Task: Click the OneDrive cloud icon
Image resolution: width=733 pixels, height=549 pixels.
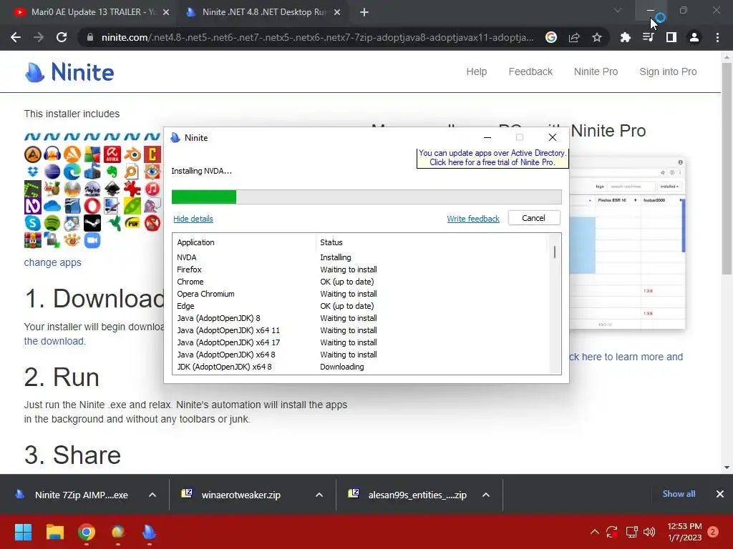Action: pyautogui.click(x=52, y=206)
